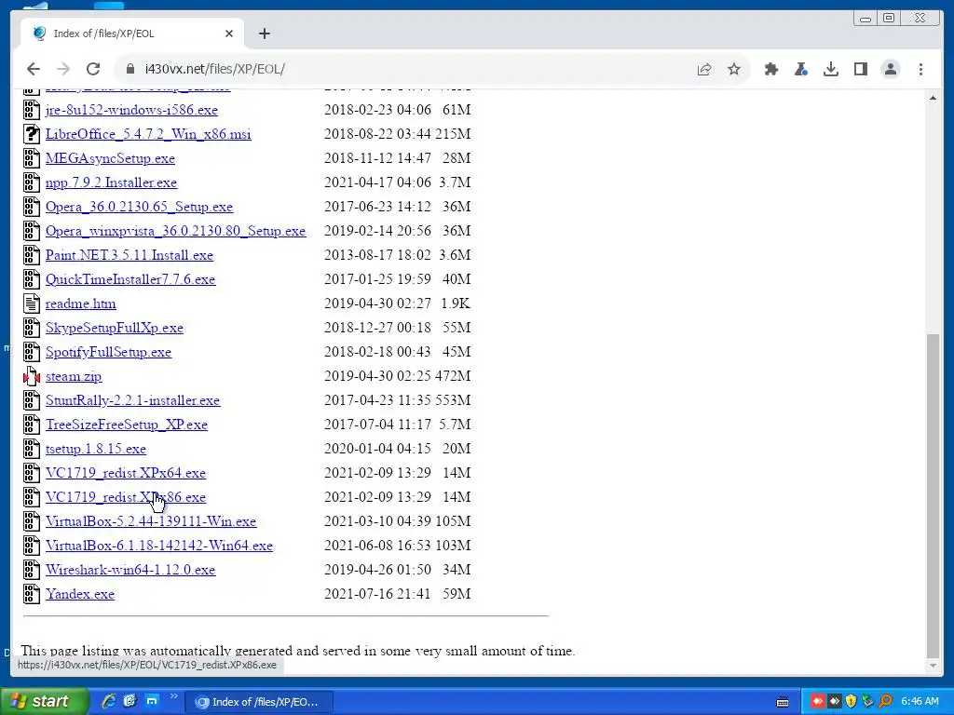Bookmark this page with the star icon
The height and width of the screenshot is (715, 954).
point(734,69)
